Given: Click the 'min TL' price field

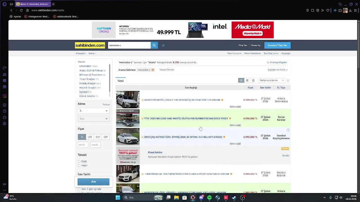Looking at the screenshot, I should pos(83,145).
